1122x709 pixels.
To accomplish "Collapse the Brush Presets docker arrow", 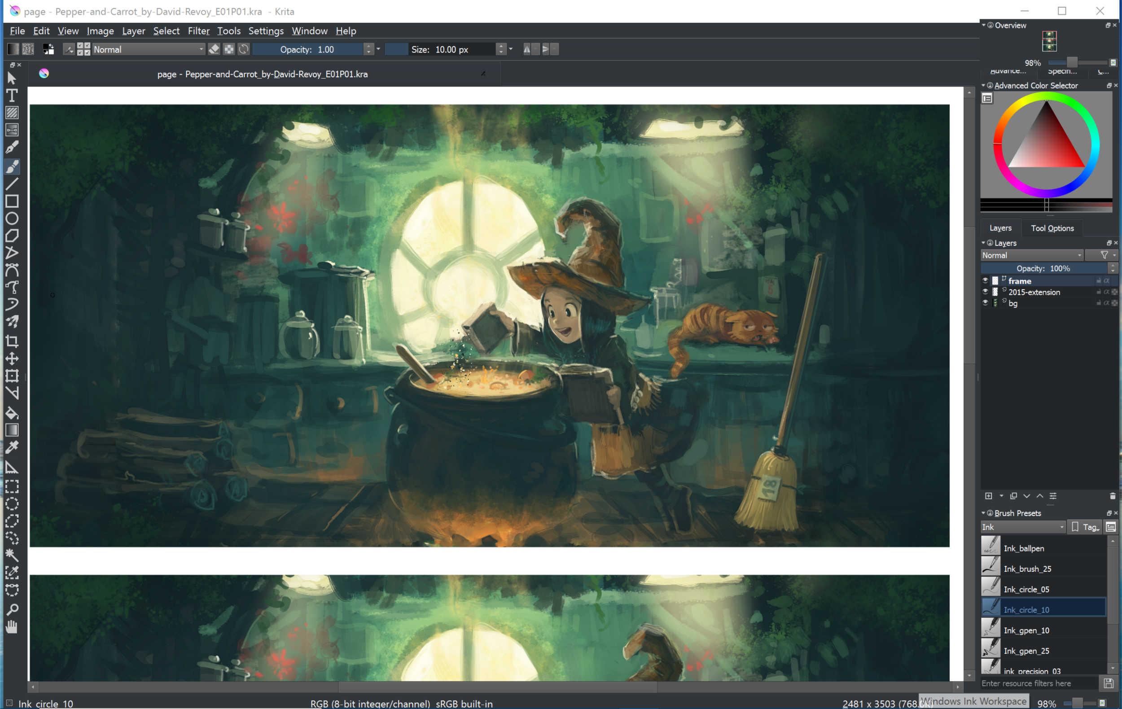I will pos(984,513).
